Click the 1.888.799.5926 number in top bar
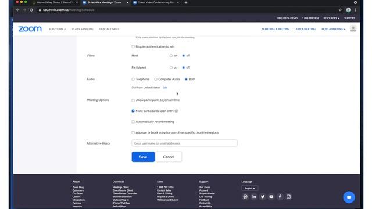Viewport: 372px width, 209px height. 310,18
